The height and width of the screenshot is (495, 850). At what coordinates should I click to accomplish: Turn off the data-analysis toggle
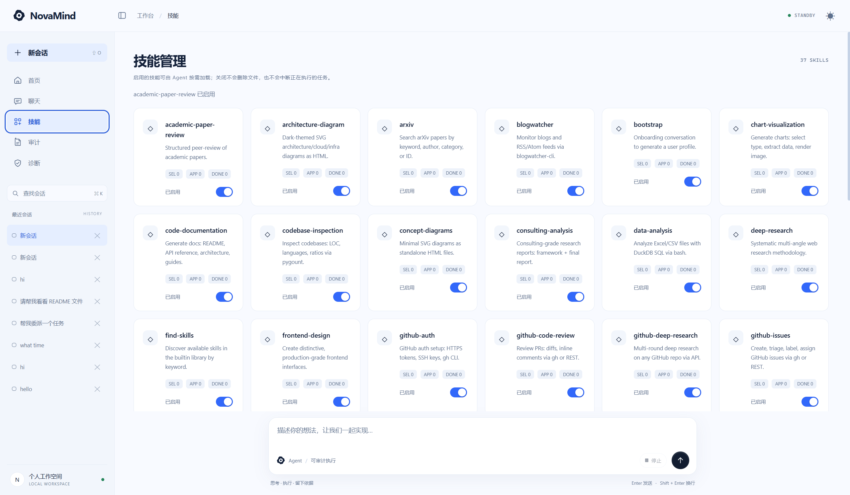pyautogui.click(x=693, y=287)
